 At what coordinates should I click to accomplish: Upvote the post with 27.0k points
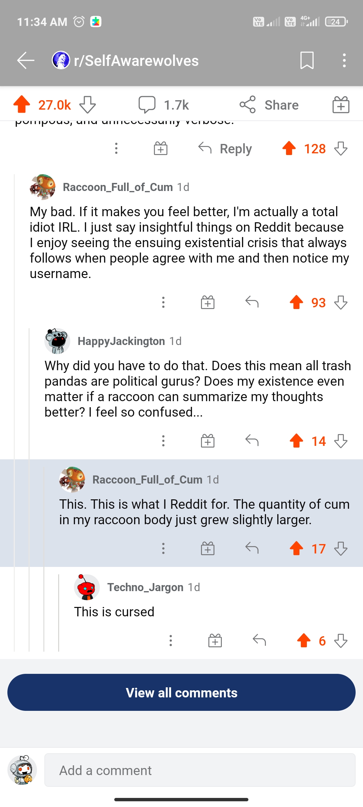pyautogui.click(x=22, y=105)
